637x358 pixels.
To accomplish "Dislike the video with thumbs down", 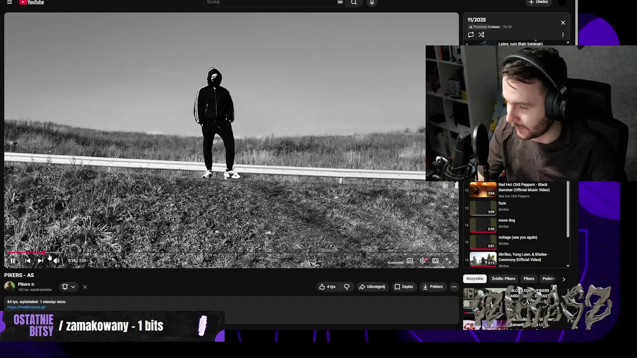I will 347,287.
